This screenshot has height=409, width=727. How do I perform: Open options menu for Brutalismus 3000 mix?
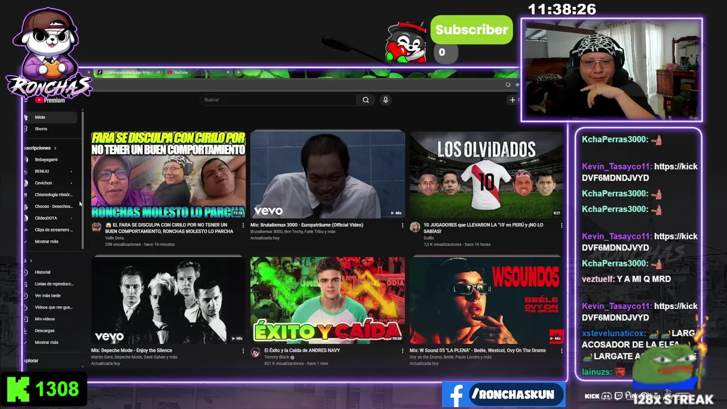coord(403,226)
